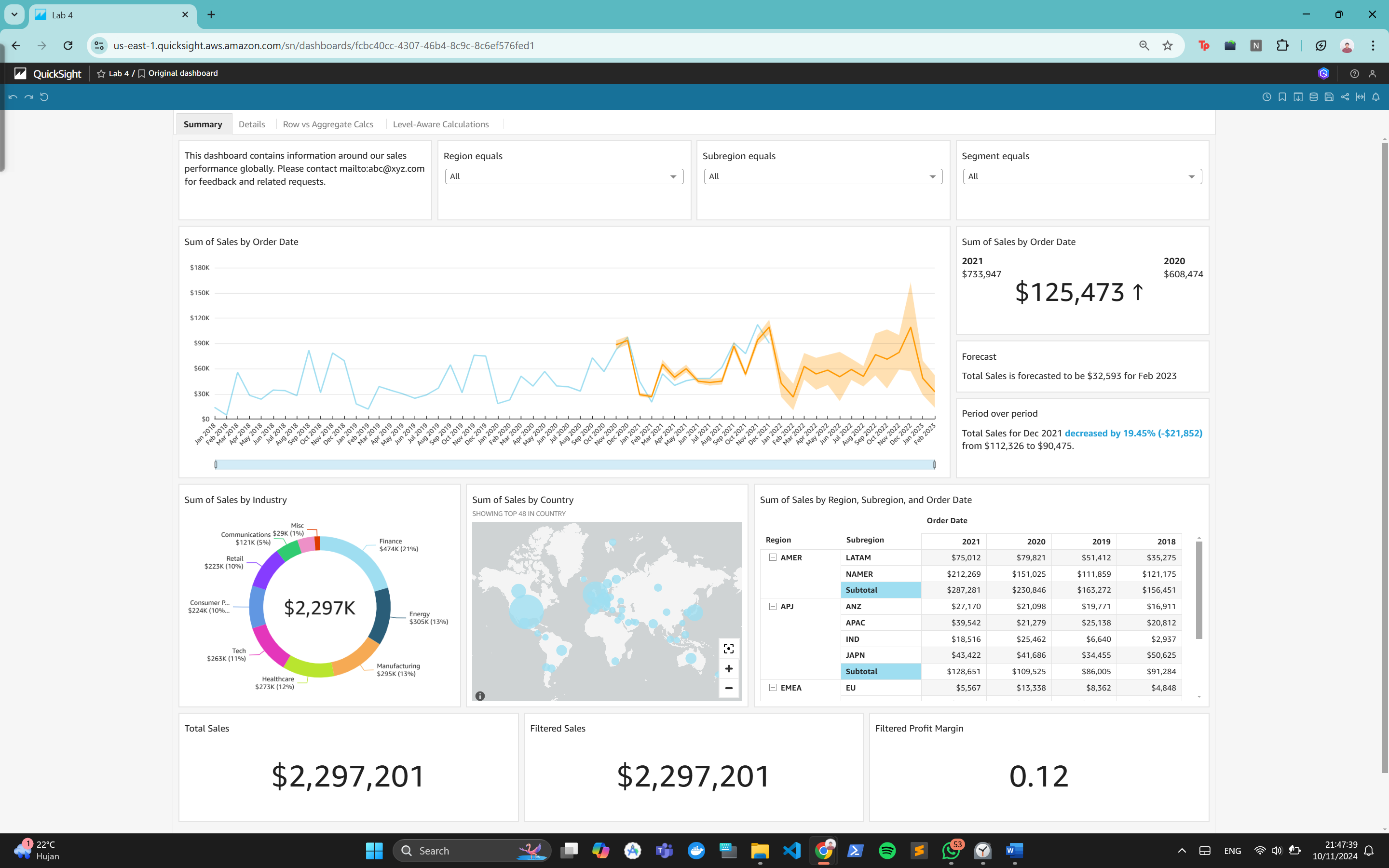
Task: Click the fit-to-width icon
Action: tap(1360, 97)
